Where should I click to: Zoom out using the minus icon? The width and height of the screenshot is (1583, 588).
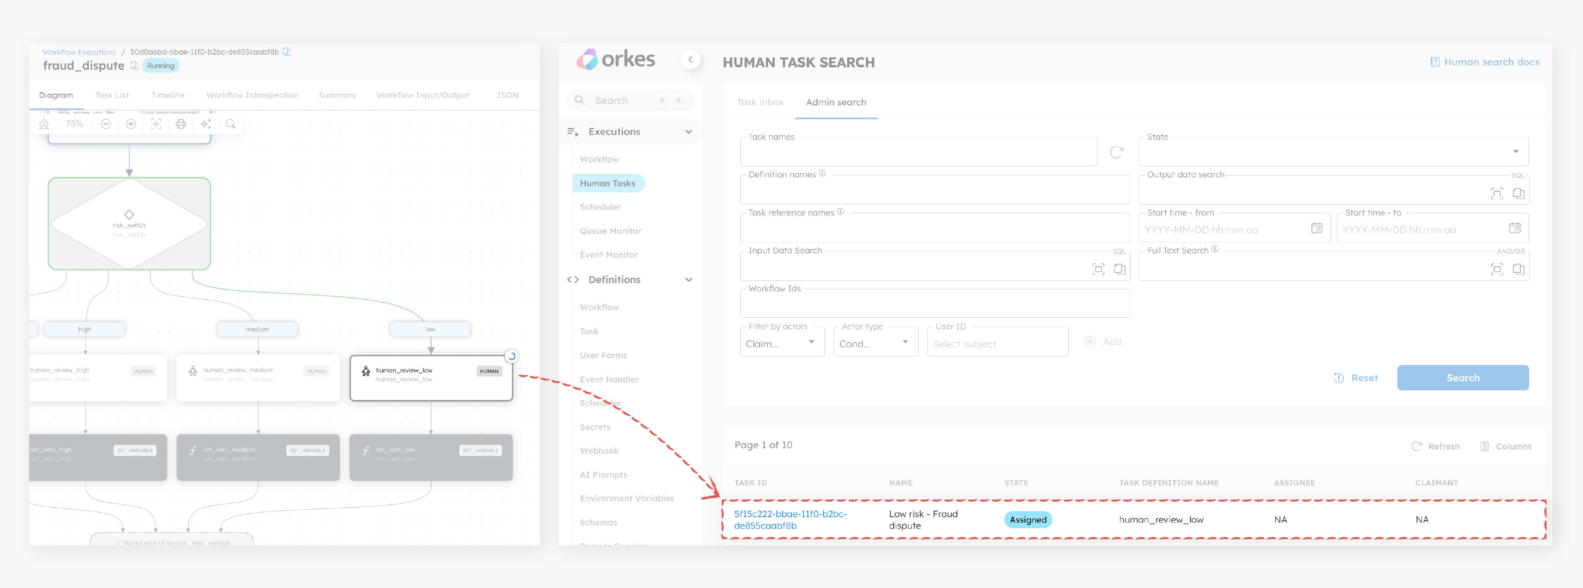click(x=106, y=124)
